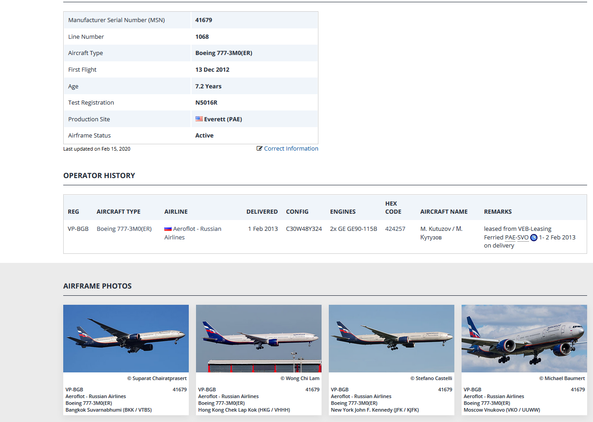The width and height of the screenshot is (593, 422).
Task: Click the delivered date 1 Feb 2013
Action: pos(263,229)
